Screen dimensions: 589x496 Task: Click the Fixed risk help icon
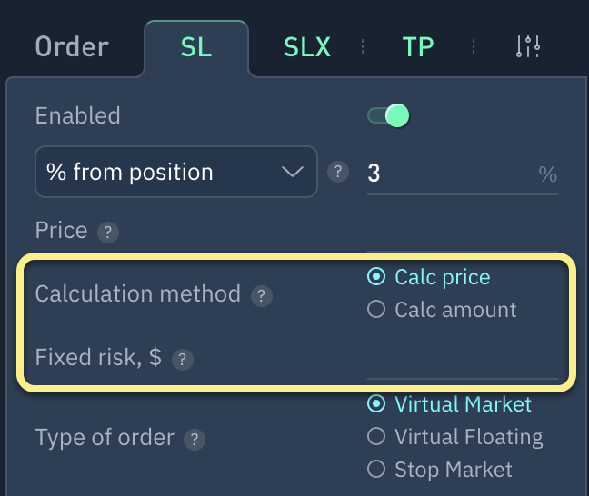pos(182,359)
